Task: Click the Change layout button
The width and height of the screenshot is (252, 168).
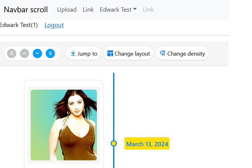Action: tap(128, 53)
